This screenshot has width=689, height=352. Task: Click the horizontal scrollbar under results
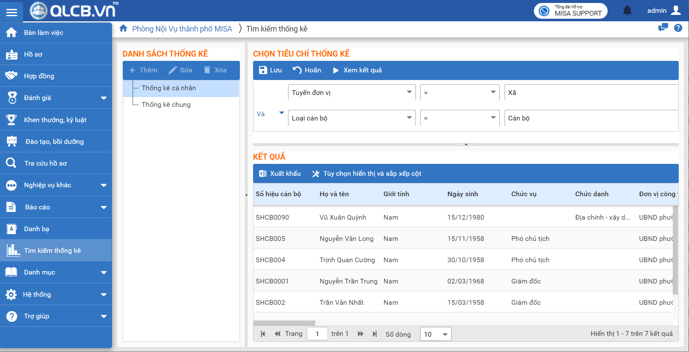pos(284,323)
